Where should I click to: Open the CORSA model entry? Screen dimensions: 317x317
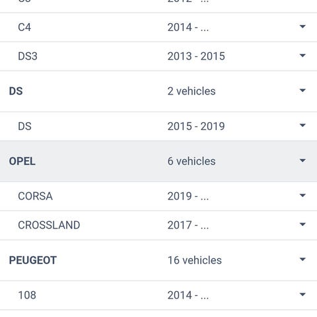coord(35,196)
